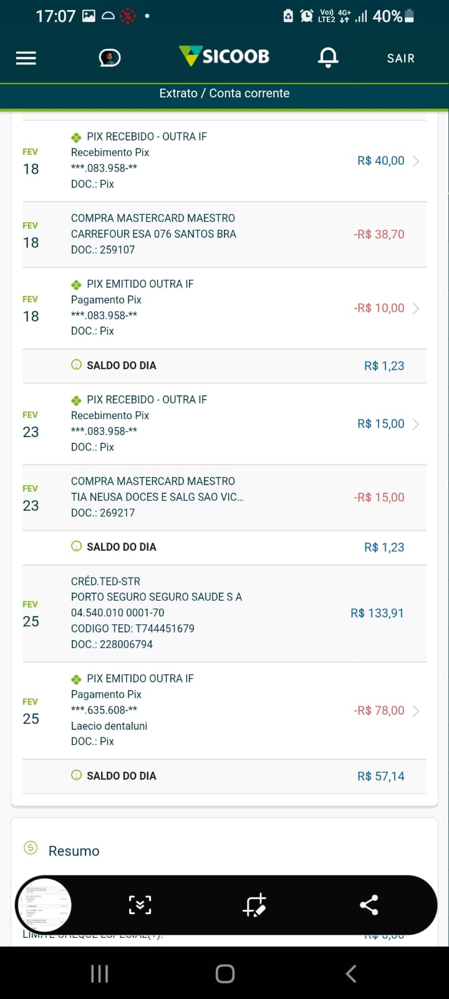Expand the R$ 15,00 Pix received details
449x999 pixels.
point(415,424)
